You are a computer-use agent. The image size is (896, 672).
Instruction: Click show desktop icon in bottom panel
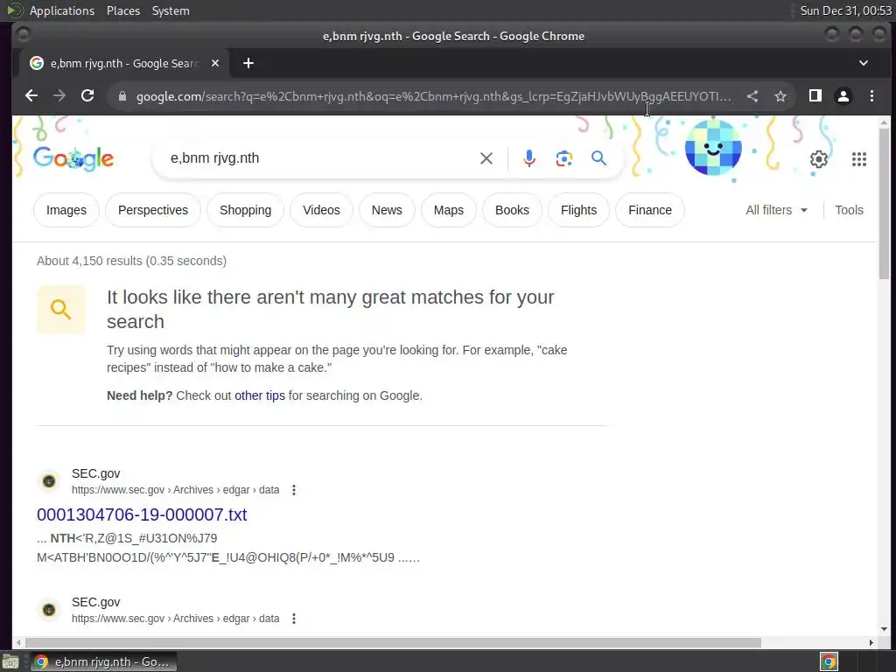point(10,661)
